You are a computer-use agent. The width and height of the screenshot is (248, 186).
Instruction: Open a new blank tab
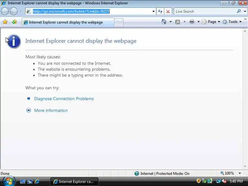(x=119, y=22)
